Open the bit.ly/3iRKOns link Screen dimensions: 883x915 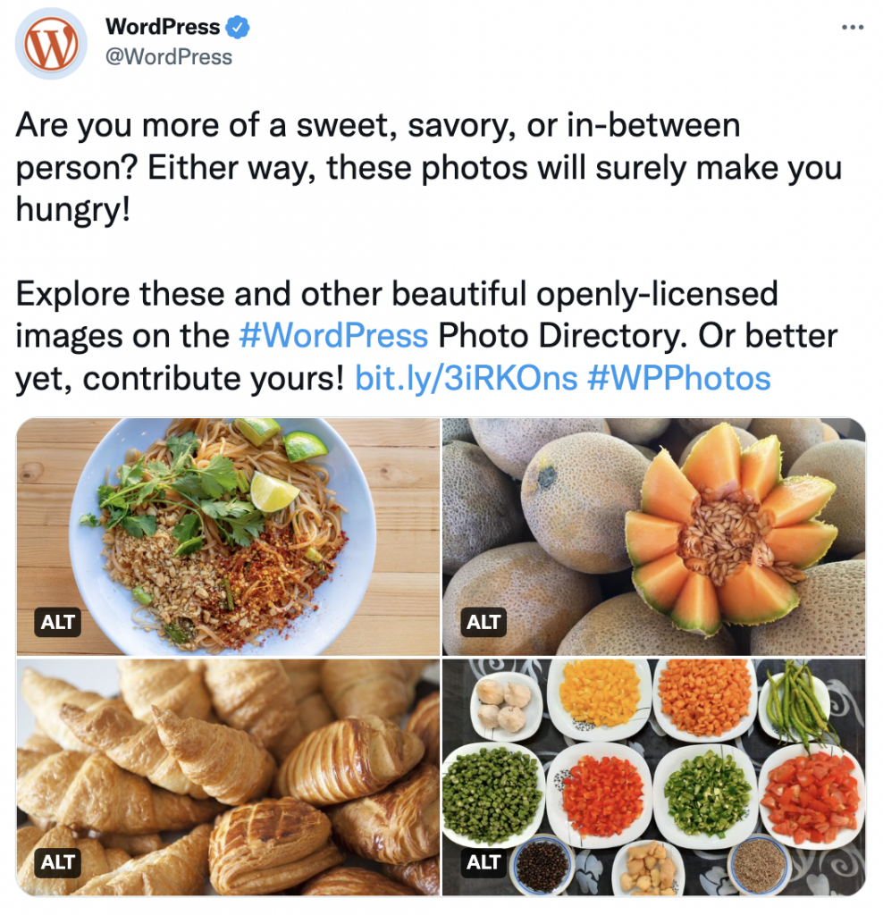[466, 378]
